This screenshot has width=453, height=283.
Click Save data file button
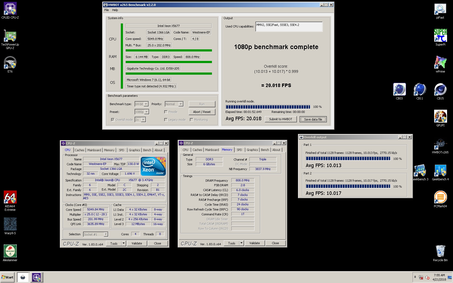click(x=313, y=119)
